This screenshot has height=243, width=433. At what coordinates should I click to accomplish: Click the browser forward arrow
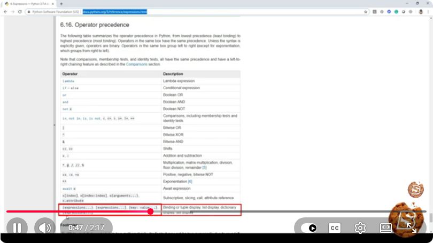pyautogui.click(x=13, y=12)
